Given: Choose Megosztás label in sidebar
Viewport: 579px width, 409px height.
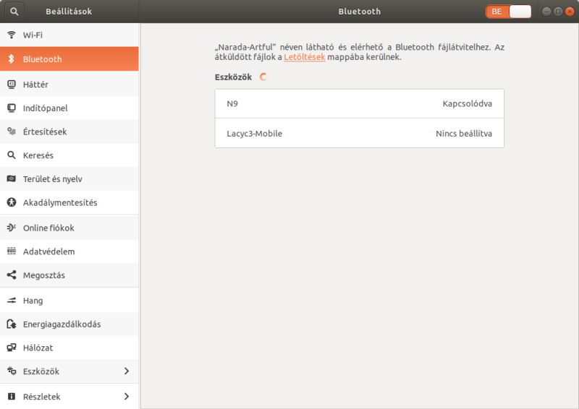Looking at the screenshot, I should click(44, 275).
